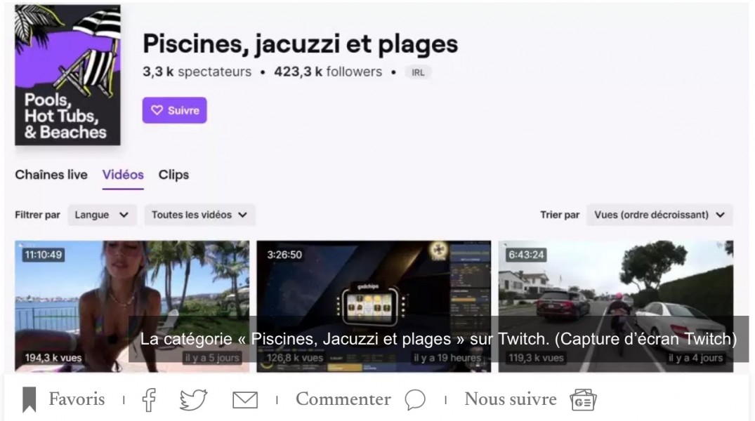Open the Google News follow icon
The image size is (755, 421).
coord(583,401)
